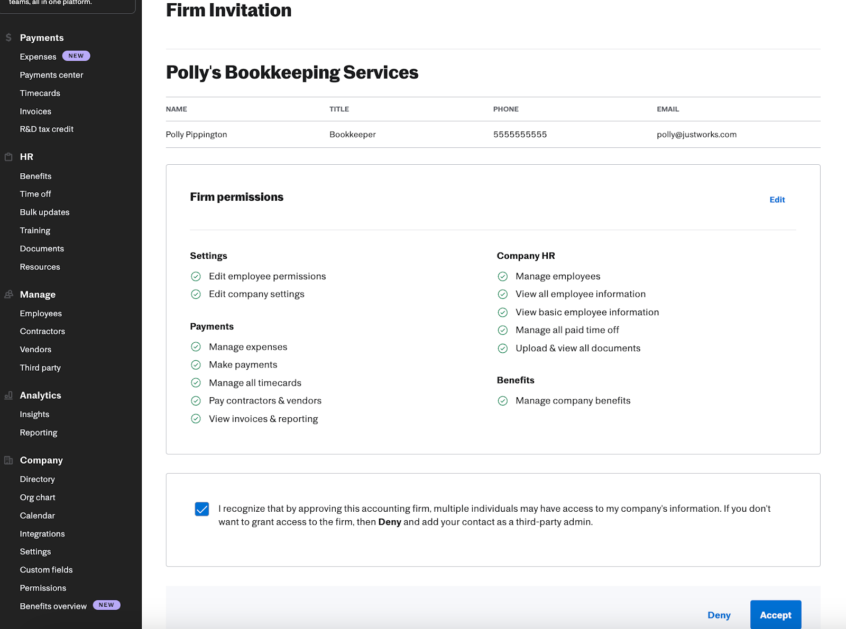Open Third party under Manage
Viewport: 846px width, 629px height.
[40, 368]
